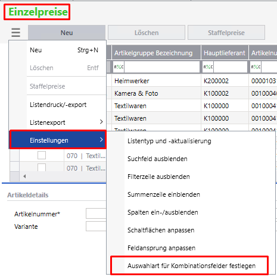The height and width of the screenshot is (277, 277).
Task: Tick the first 070 Textil row checkbox
Action: 42,155
